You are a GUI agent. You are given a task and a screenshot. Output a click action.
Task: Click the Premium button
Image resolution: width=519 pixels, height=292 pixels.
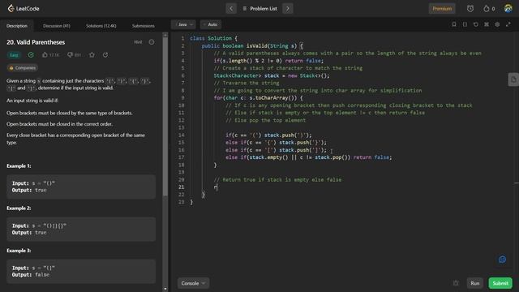click(442, 9)
